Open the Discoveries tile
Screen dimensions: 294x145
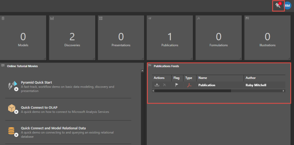pos(72,38)
